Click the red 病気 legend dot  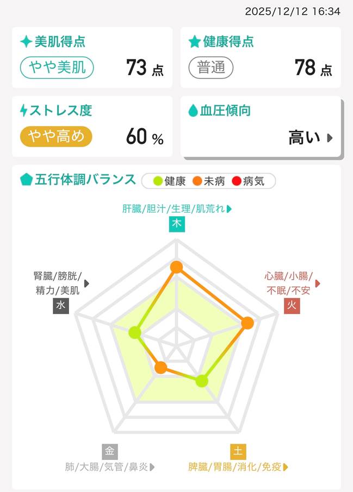tap(237, 181)
